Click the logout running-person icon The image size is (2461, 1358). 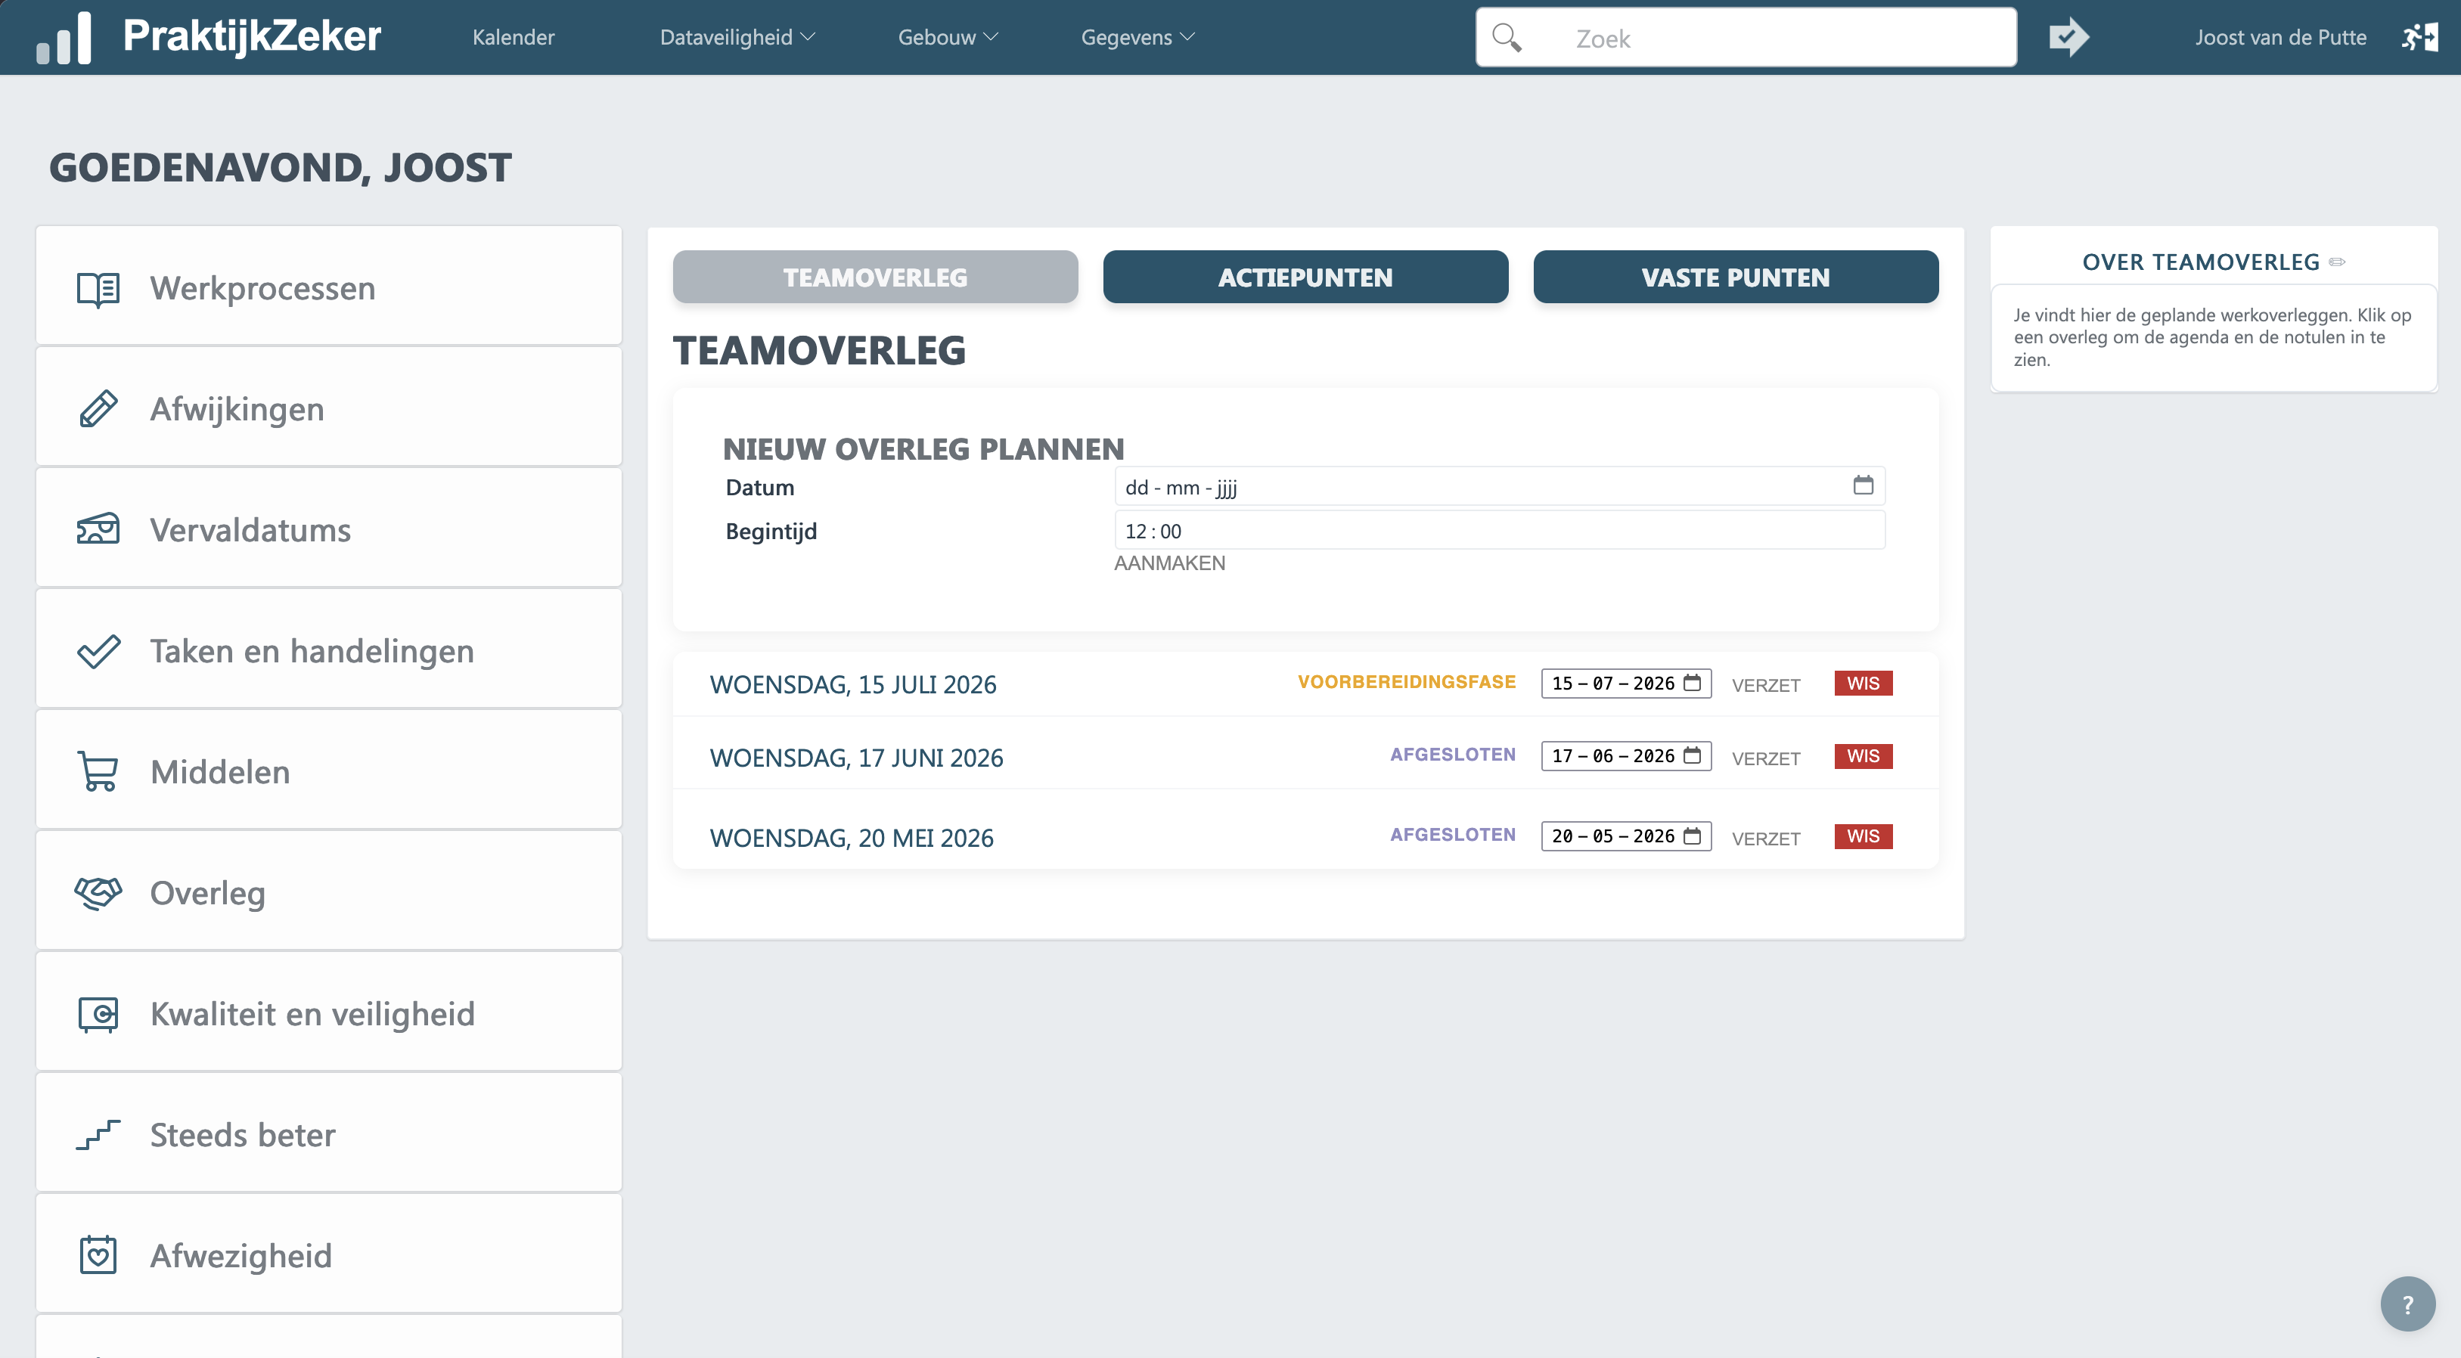coord(2420,37)
